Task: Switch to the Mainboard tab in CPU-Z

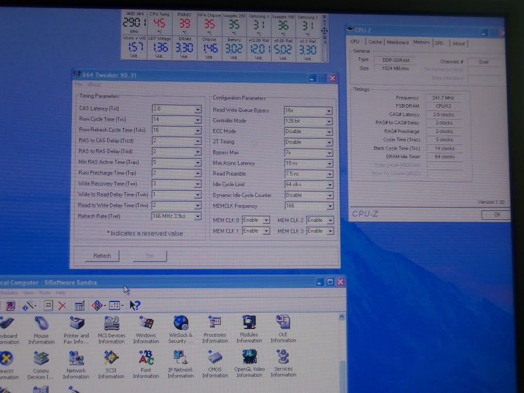Action: [x=398, y=42]
